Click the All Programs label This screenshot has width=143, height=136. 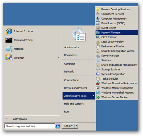(20, 119)
